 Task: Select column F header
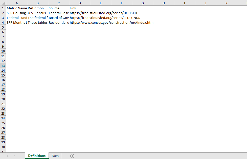122,3
